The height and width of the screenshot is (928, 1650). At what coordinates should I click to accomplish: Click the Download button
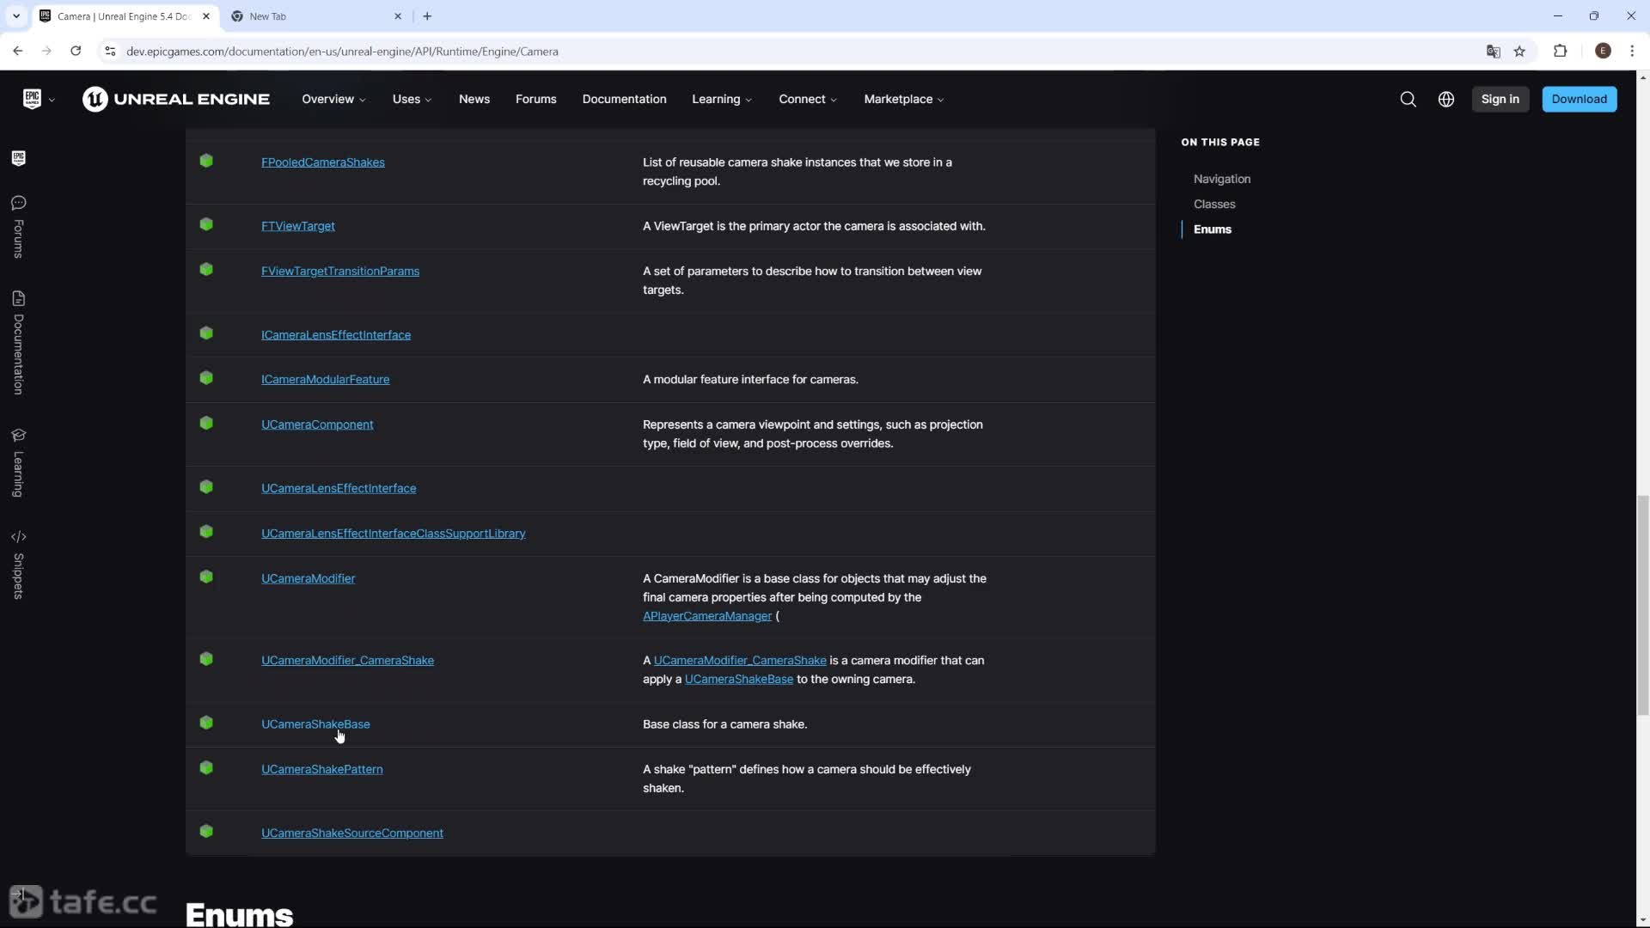click(1580, 99)
